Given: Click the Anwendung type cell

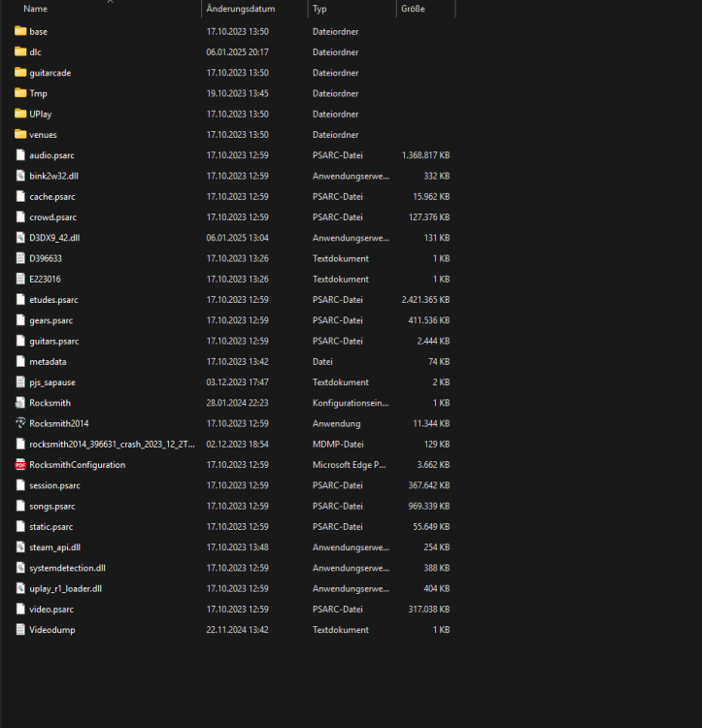Looking at the screenshot, I should [336, 423].
